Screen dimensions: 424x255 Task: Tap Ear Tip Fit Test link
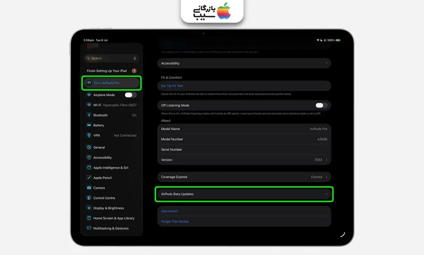[x=172, y=86]
